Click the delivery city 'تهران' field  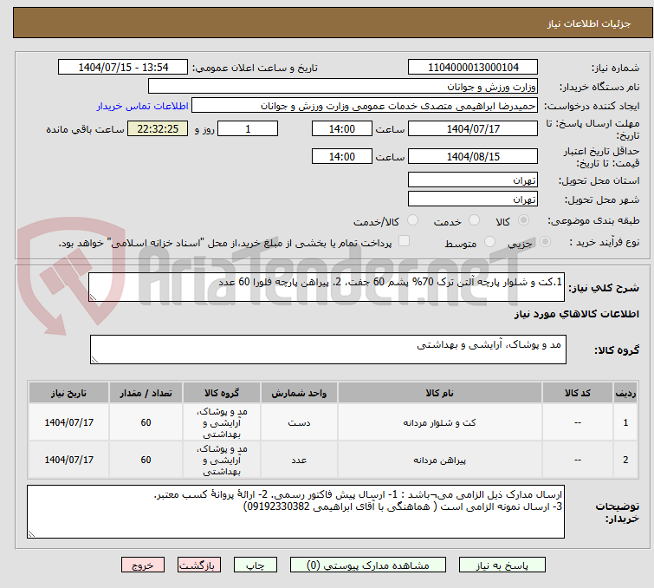[x=473, y=199]
